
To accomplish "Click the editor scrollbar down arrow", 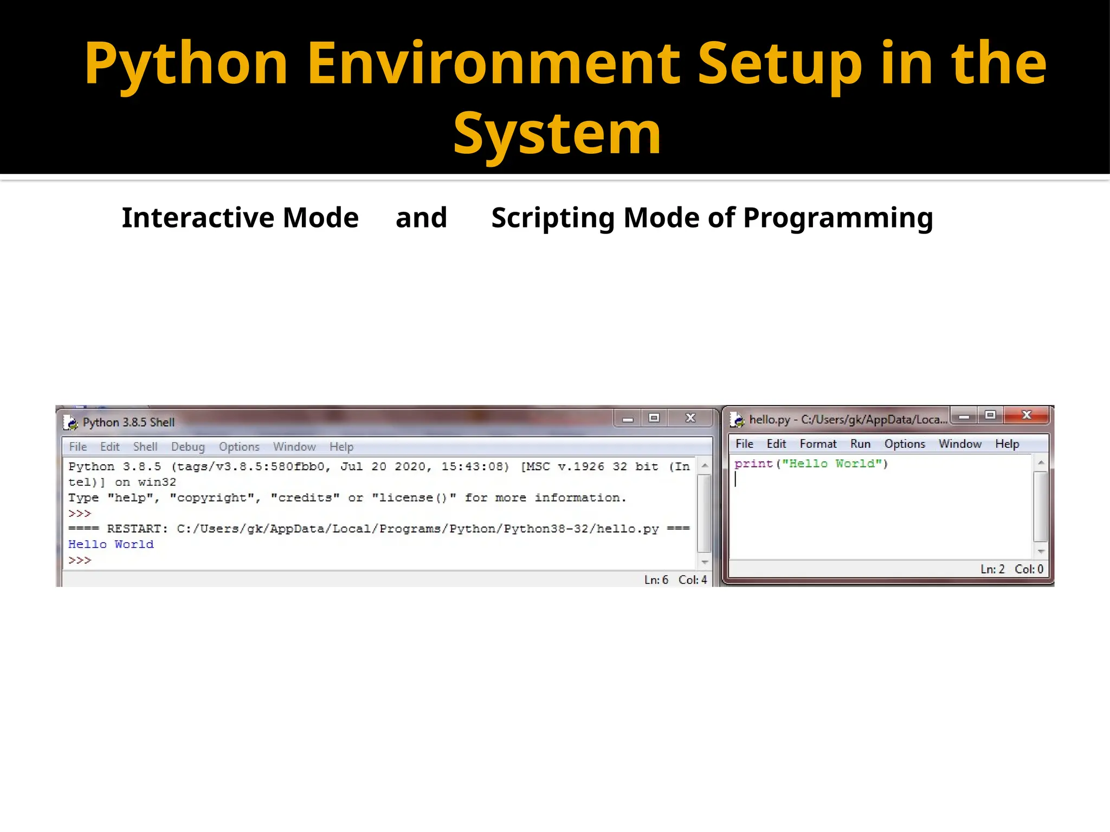I will tap(1041, 551).
